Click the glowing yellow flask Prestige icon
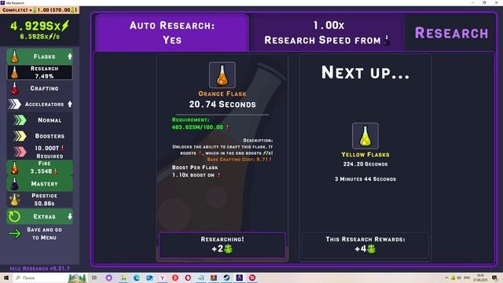The height and width of the screenshot is (283, 503). click(14, 200)
